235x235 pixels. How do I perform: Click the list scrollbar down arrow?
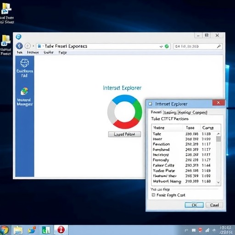[218, 182]
